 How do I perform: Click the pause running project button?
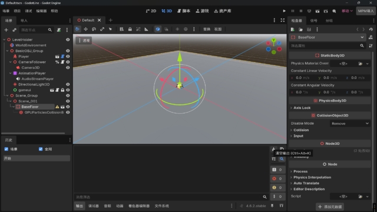click(293, 11)
